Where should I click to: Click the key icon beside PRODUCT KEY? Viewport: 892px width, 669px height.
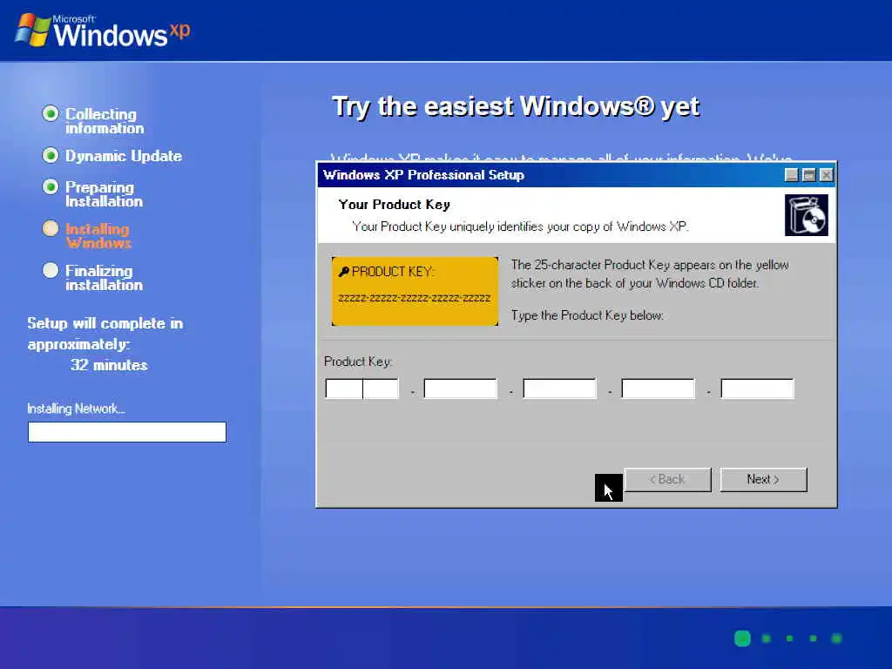pos(343,272)
